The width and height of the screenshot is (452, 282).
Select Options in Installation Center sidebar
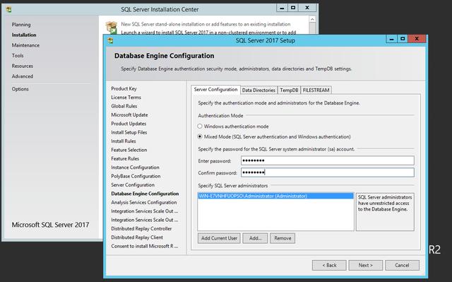point(20,89)
